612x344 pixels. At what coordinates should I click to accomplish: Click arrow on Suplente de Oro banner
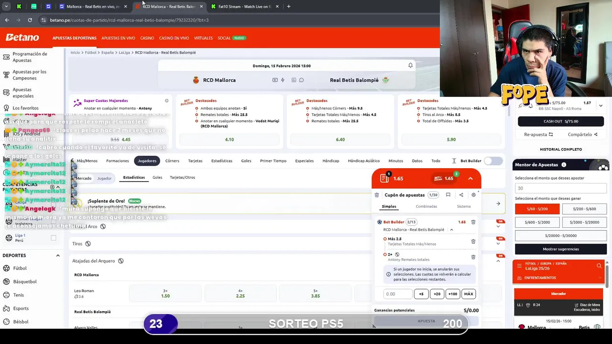[498, 204]
